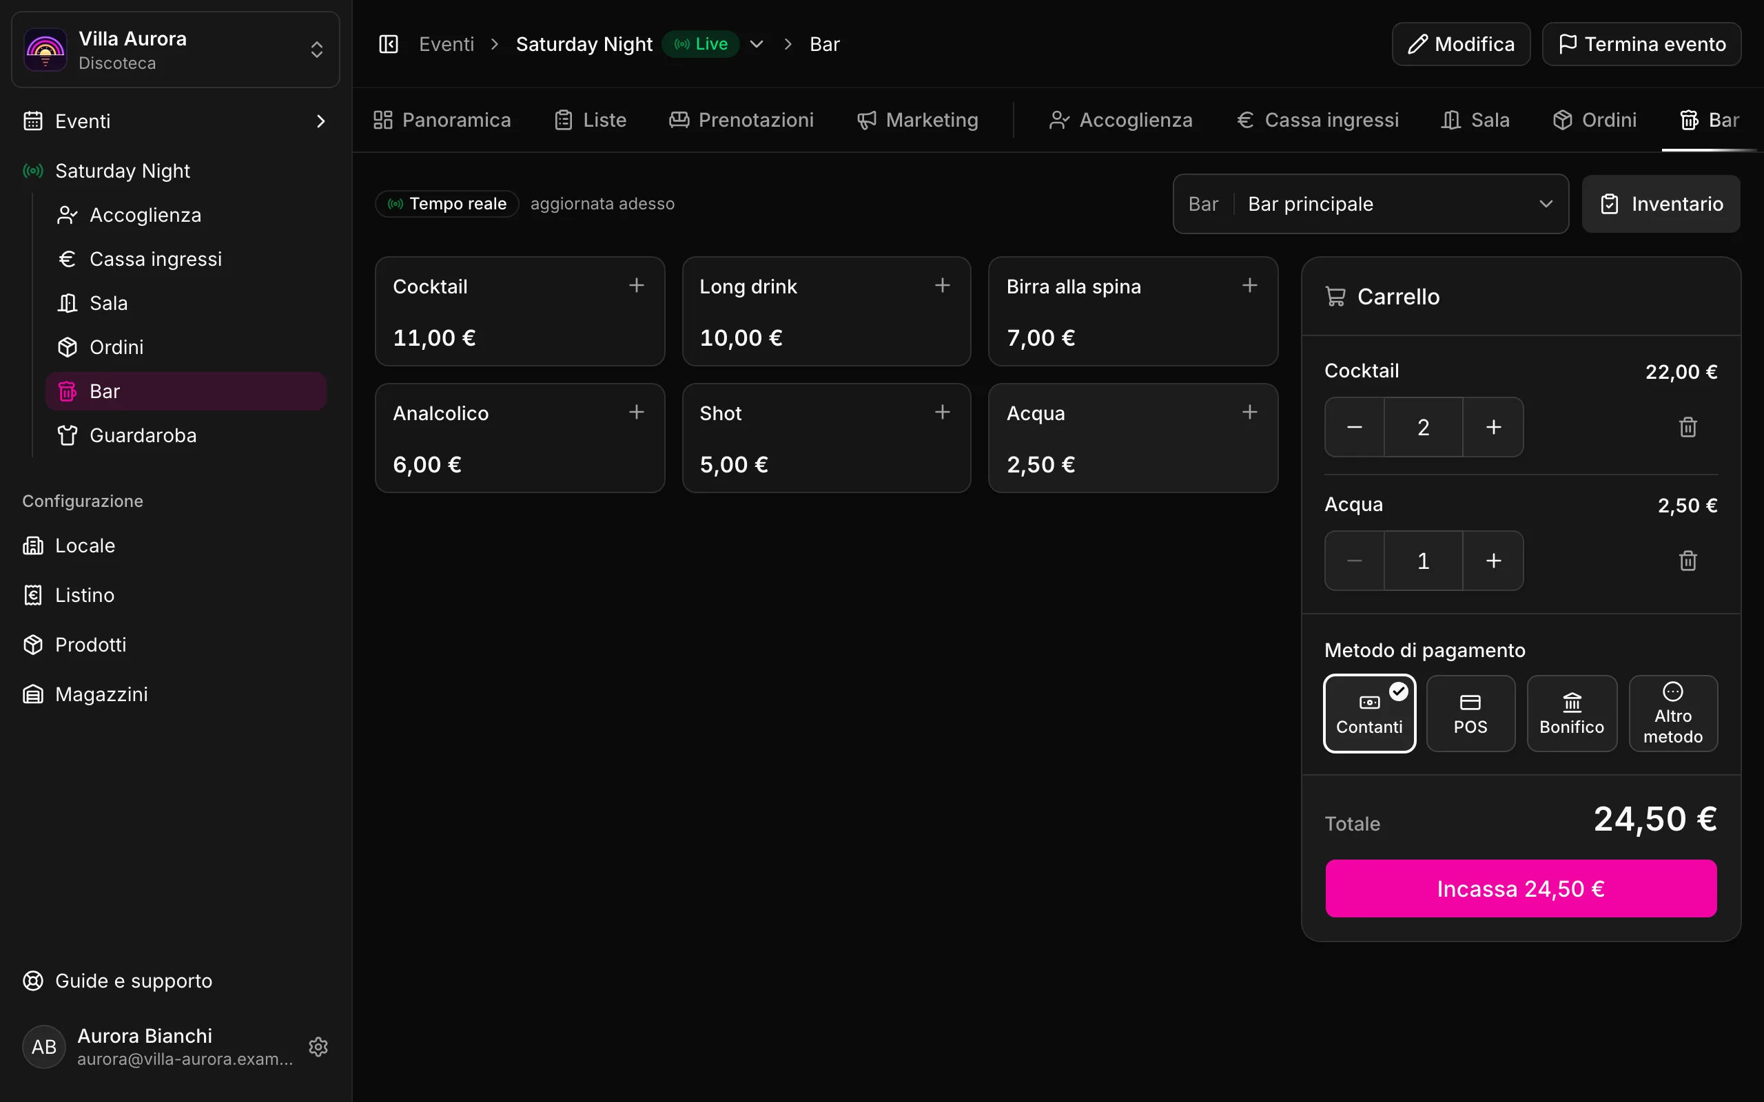Viewport: 1764px width, 1102px height.
Task: Switch to the Panoramica tab
Action: point(442,121)
